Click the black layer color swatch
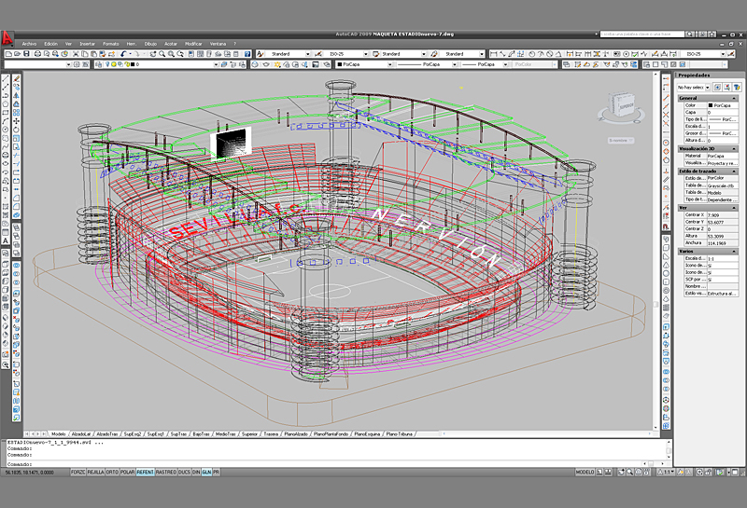 coord(133,64)
